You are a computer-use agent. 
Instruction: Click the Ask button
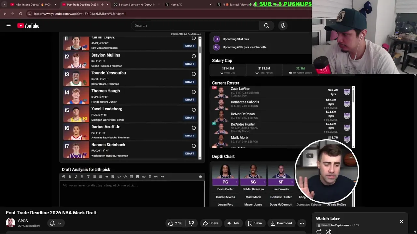(x=233, y=223)
